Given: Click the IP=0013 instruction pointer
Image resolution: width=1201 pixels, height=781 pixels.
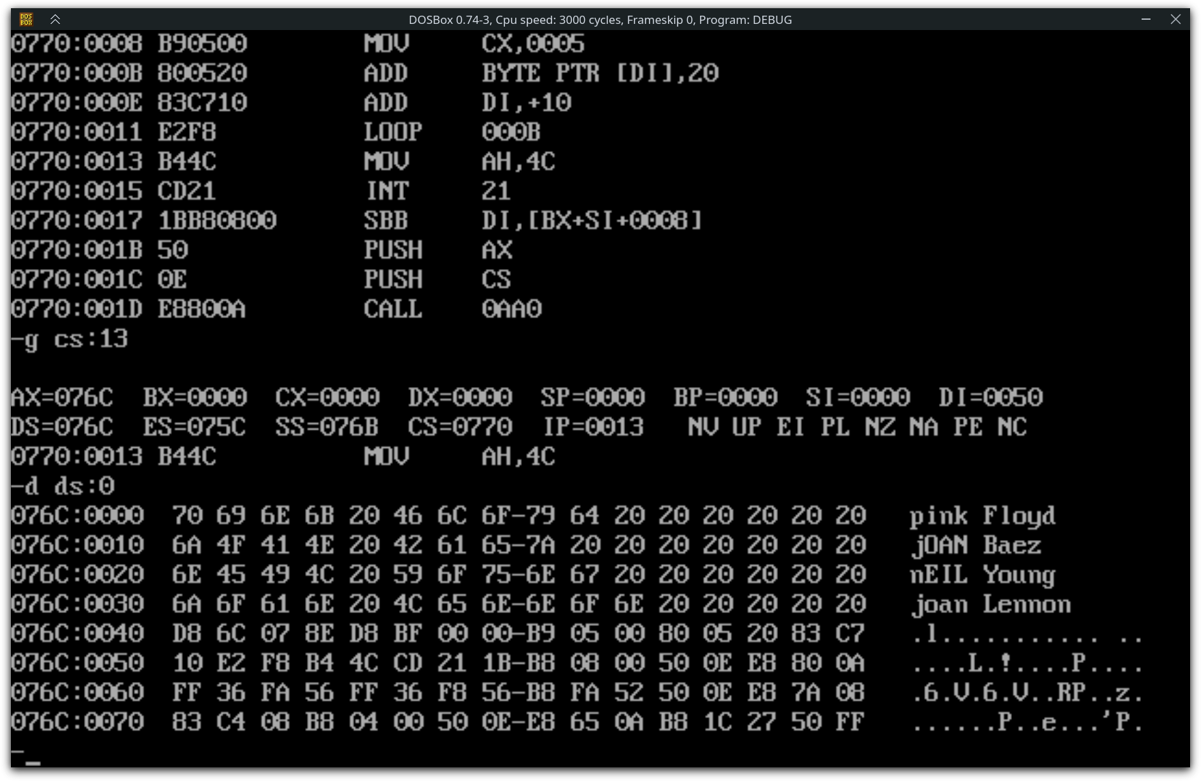Looking at the screenshot, I should (x=593, y=427).
